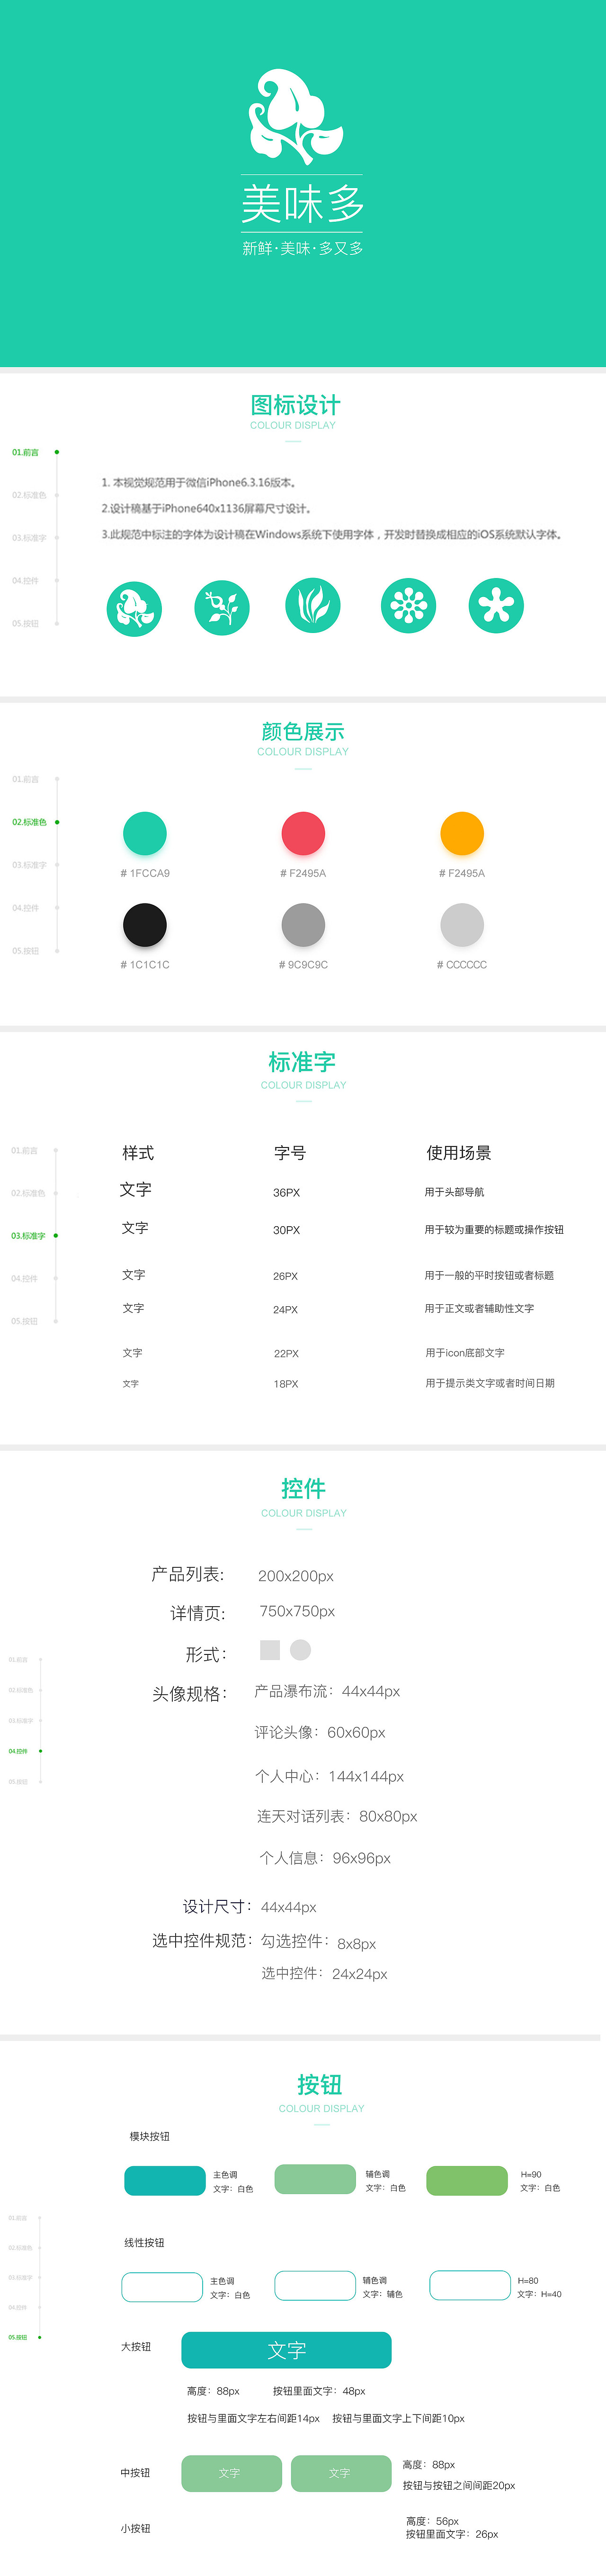
Task: Select the six-petal asterisk round icon
Action: pyautogui.click(x=496, y=606)
